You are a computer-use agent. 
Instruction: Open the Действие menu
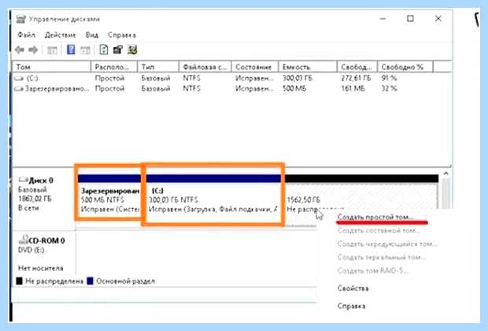pos(61,35)
